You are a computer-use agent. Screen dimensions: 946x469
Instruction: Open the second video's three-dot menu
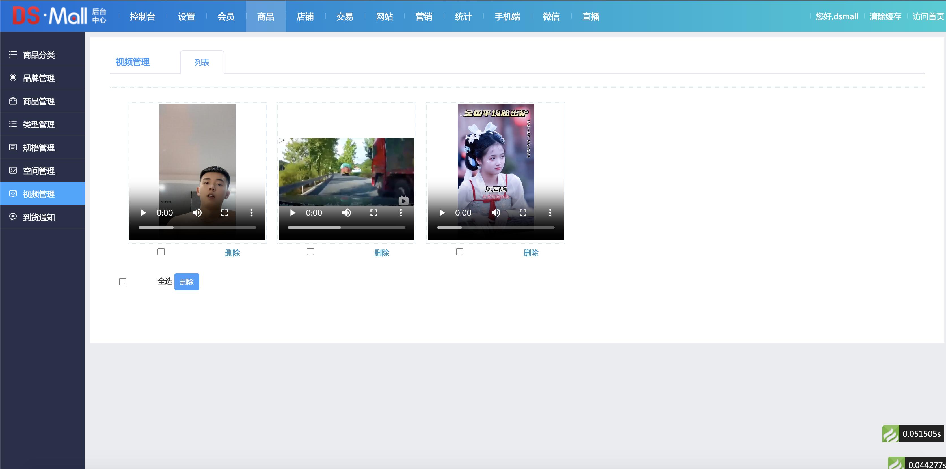[401, 213]
